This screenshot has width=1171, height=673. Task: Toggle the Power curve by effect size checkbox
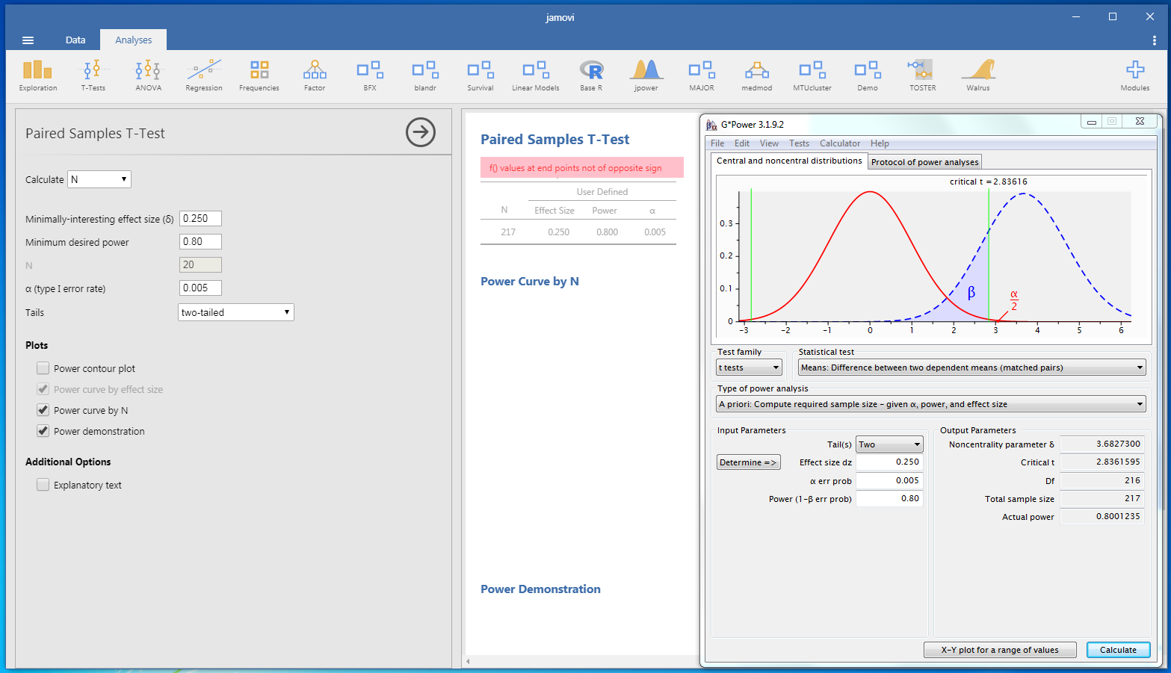(x=43, y=389)
